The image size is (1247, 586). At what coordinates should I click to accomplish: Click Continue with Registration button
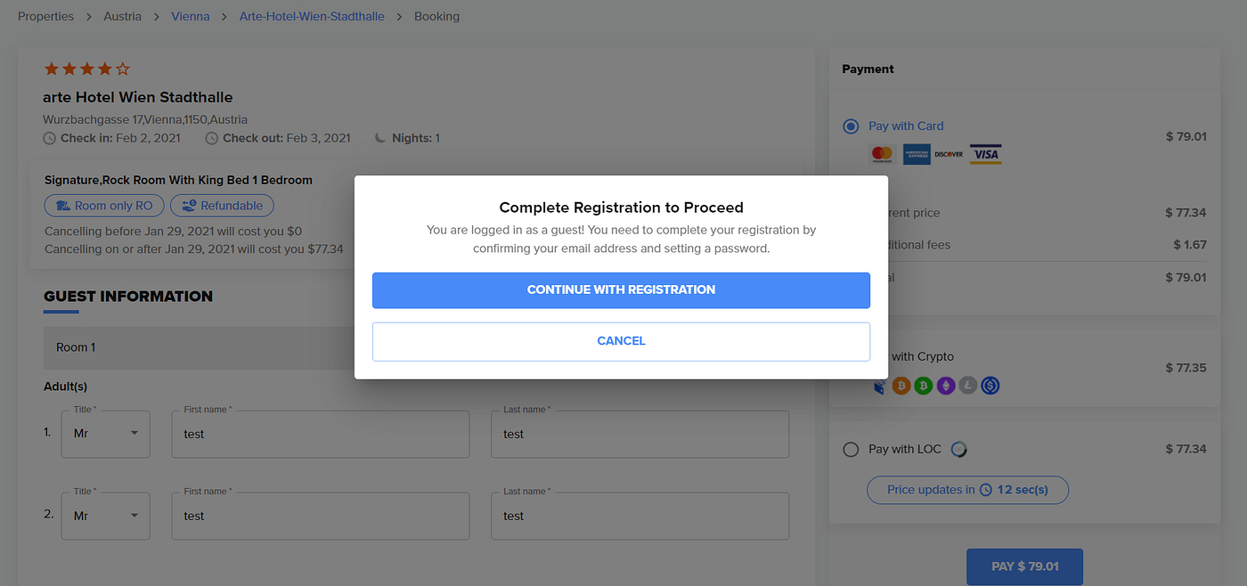(621, 290)
